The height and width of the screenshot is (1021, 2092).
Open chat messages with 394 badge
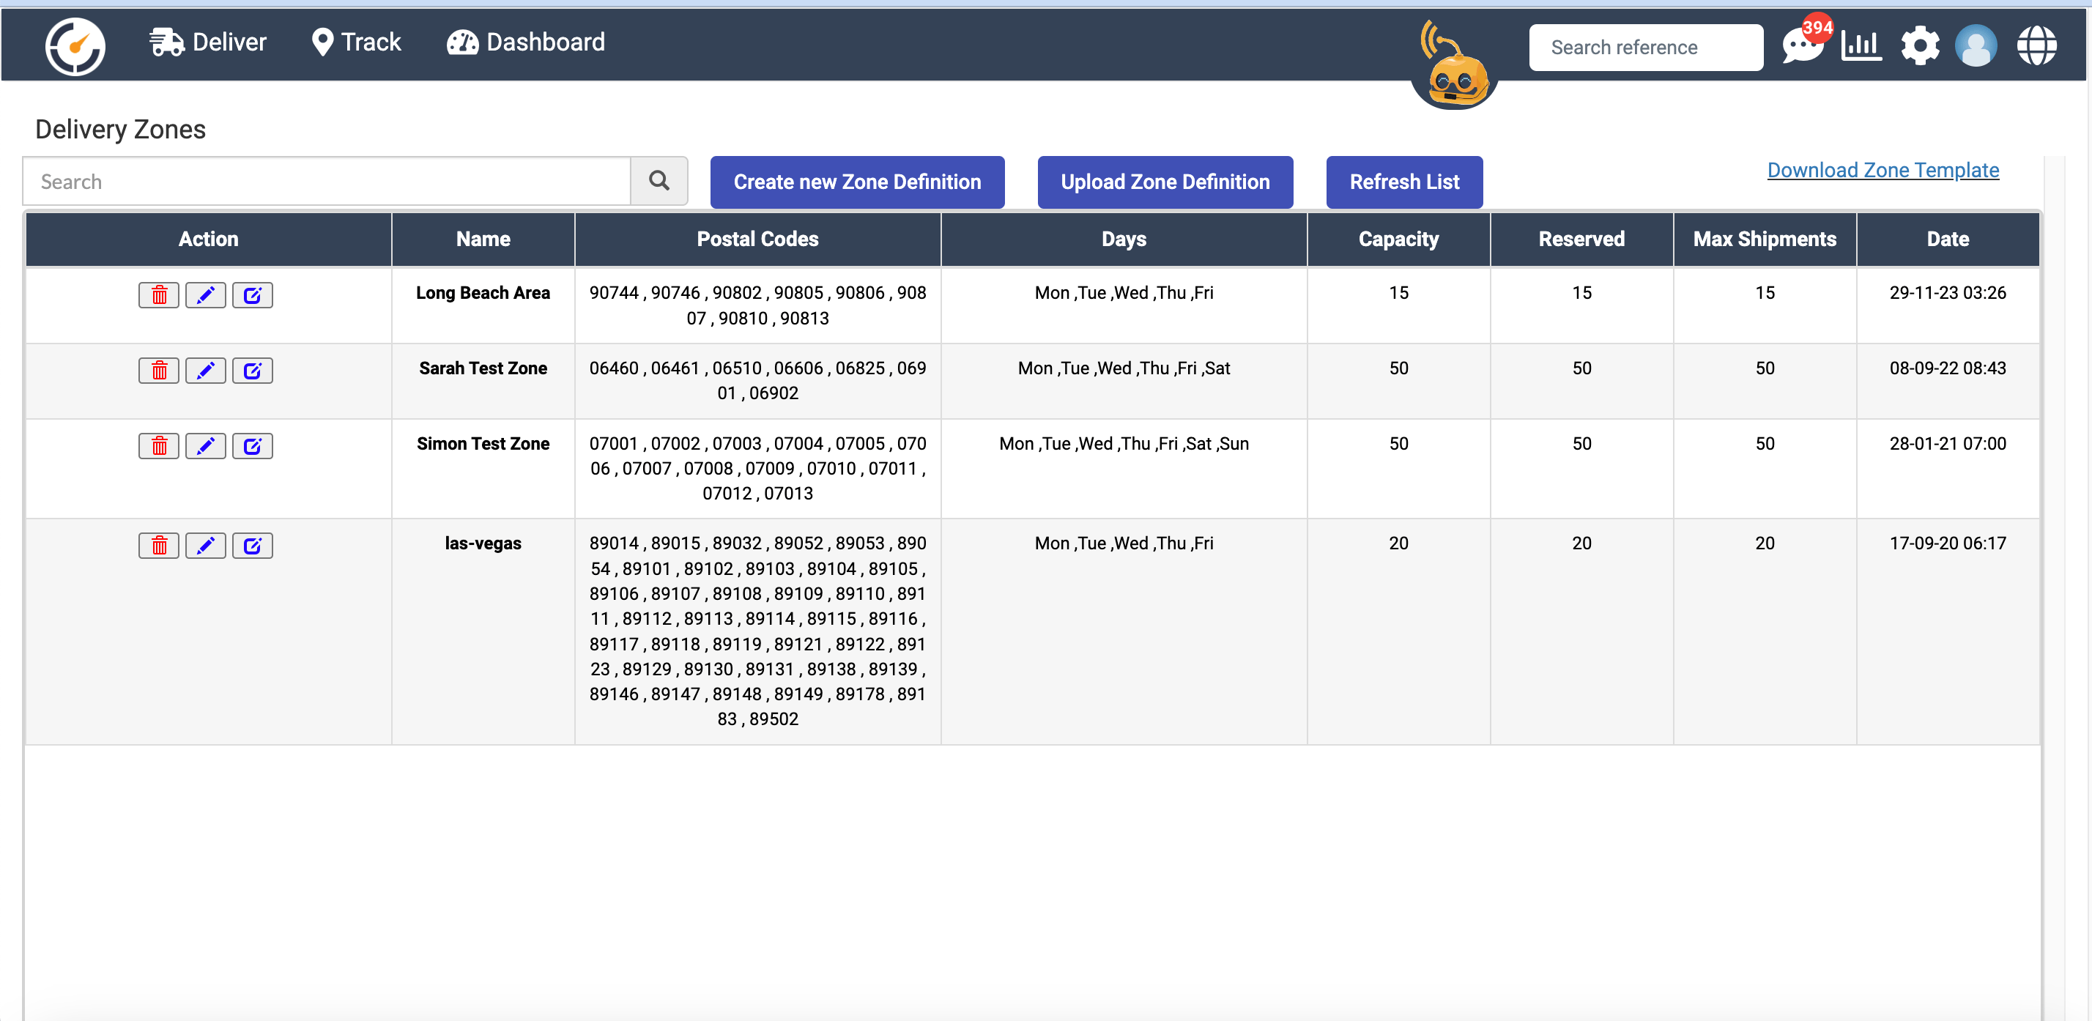[x=1801, y=46]
